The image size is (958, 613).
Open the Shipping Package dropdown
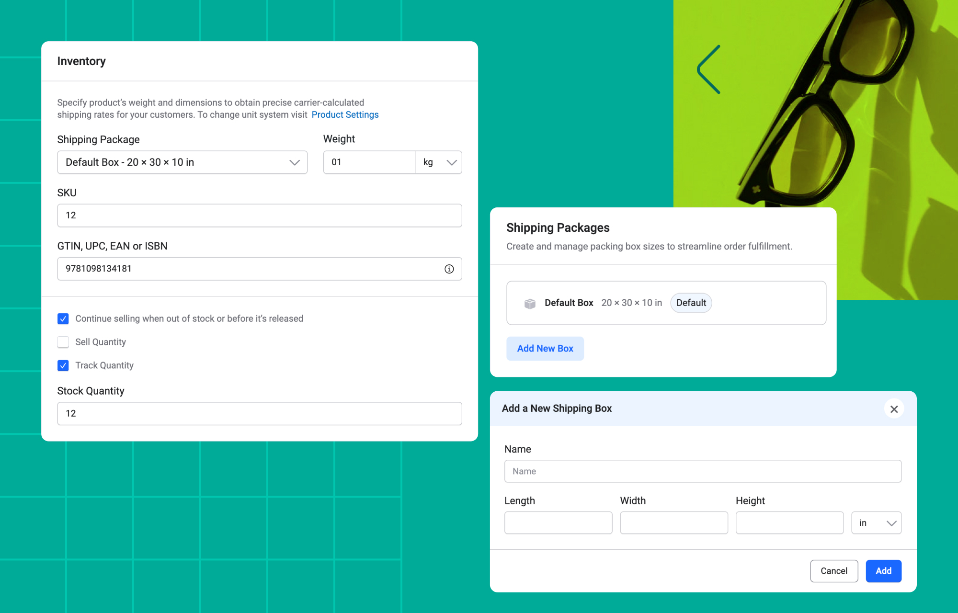(x=182, y=162)
